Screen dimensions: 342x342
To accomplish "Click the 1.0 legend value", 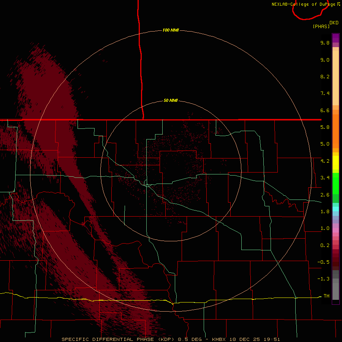I will tap(325, 228).
